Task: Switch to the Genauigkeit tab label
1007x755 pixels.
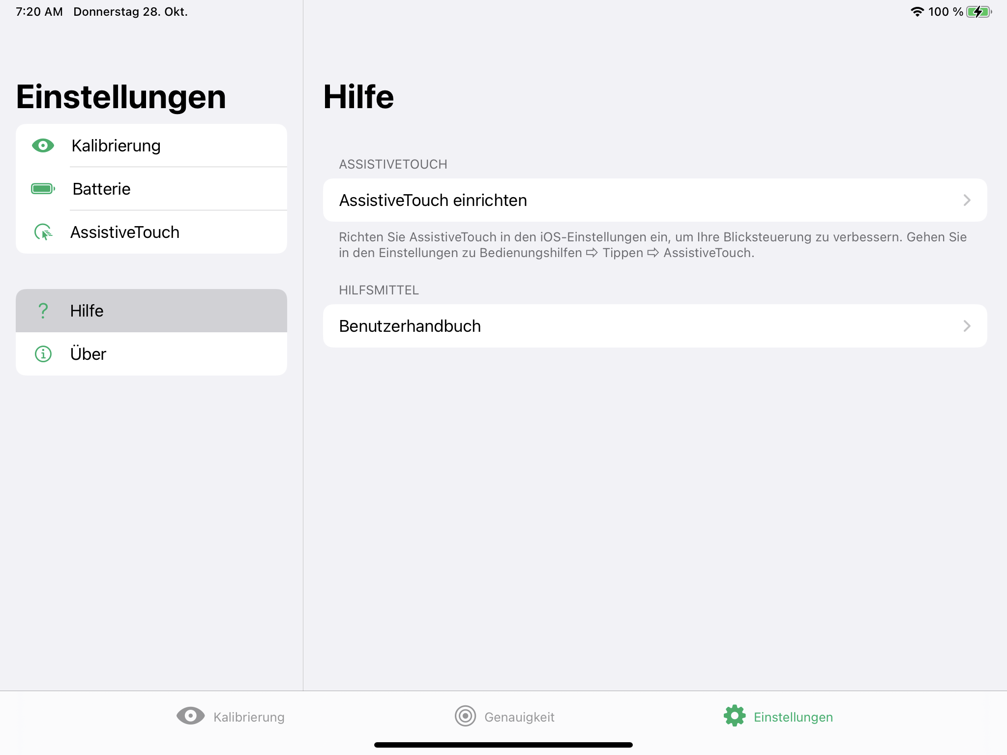Action: pos(519,717)
